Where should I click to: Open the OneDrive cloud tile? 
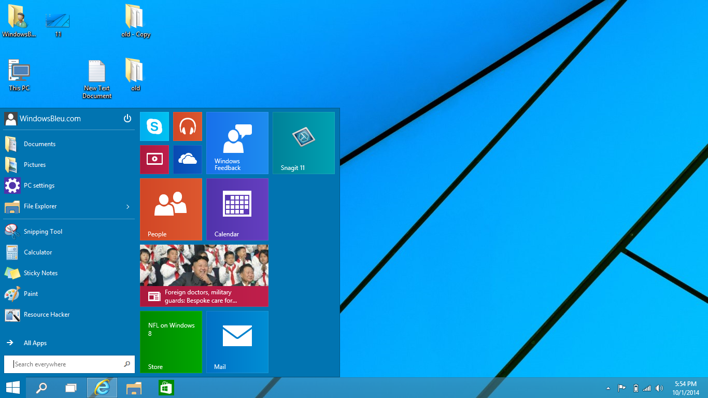[188, 160]
